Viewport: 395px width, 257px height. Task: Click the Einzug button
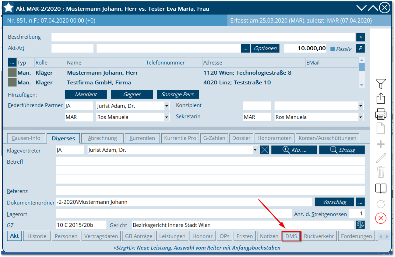pyautogui.click(x=342, y=150)
